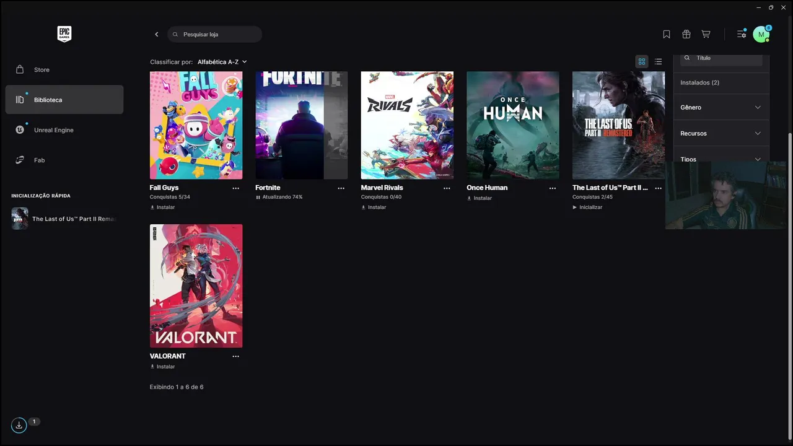Image resolution: width=793 pixels, height=446 pixels.
Task: Open Marvel Rivals more options menu
Action: (x=447, y=188)
